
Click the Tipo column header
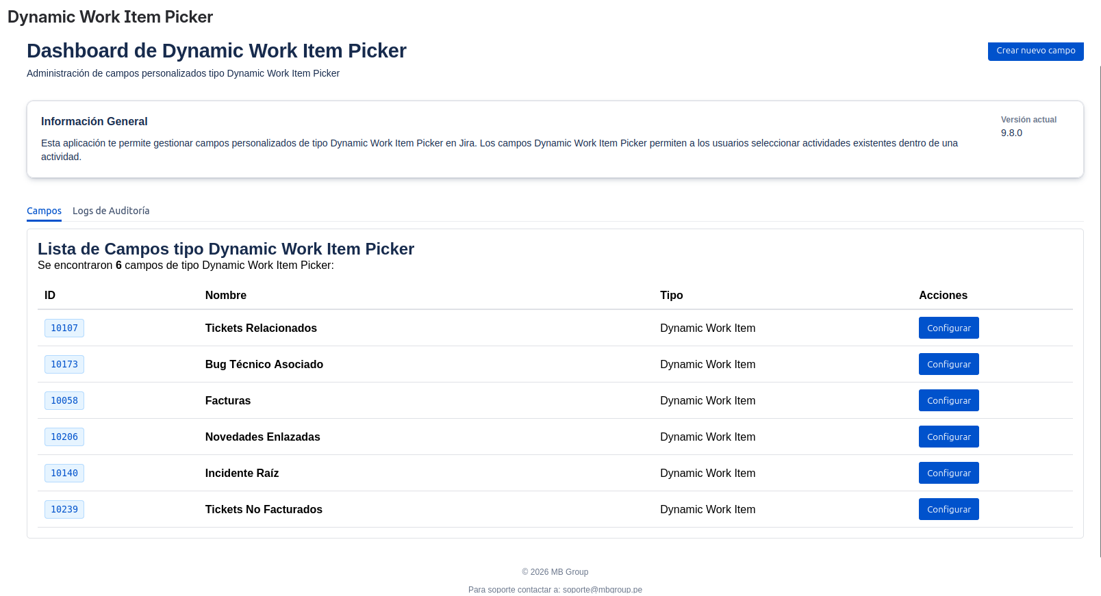671,295
